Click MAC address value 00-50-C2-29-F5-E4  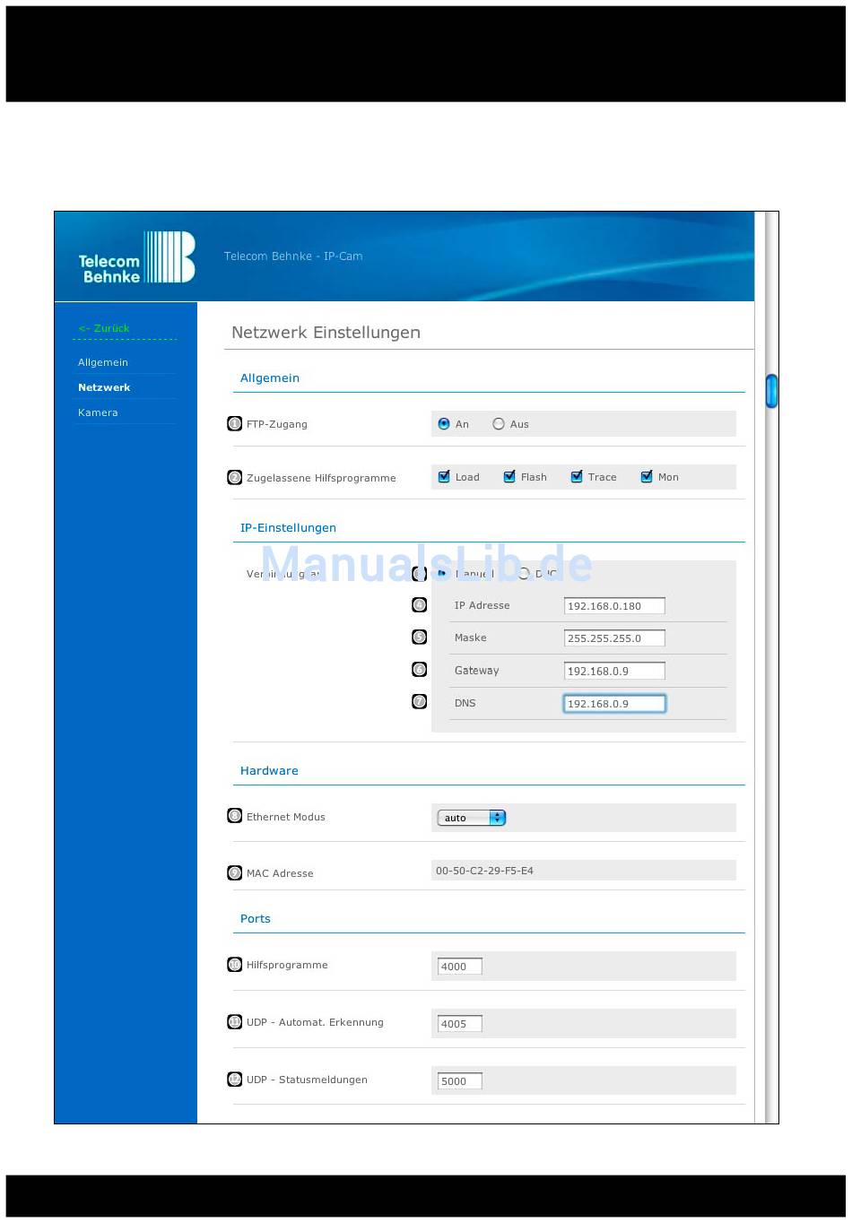click(x=484, y=871)
